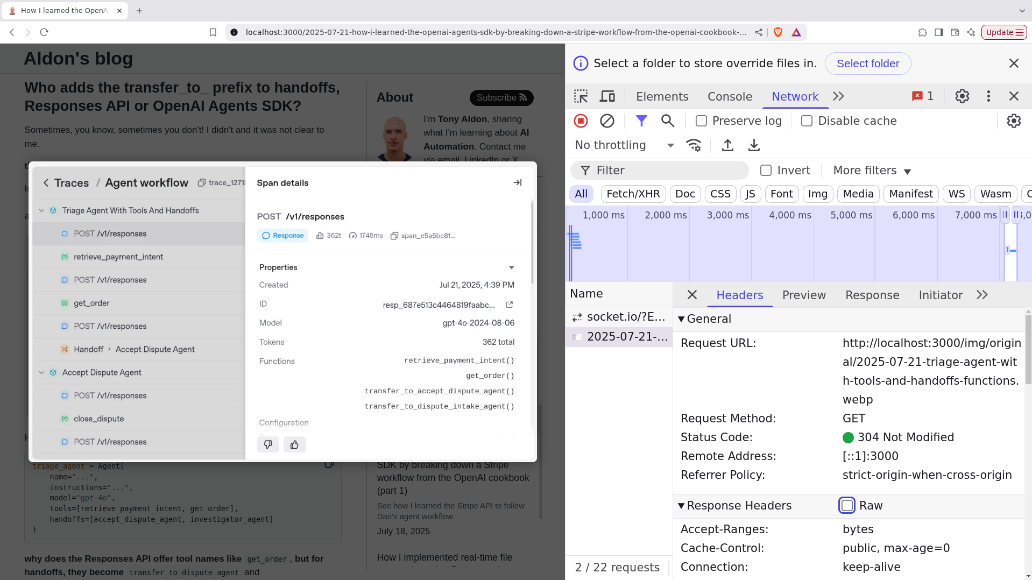
Task: Click the Select folder button
Action: pyautogui.click(x=867, y=63)
